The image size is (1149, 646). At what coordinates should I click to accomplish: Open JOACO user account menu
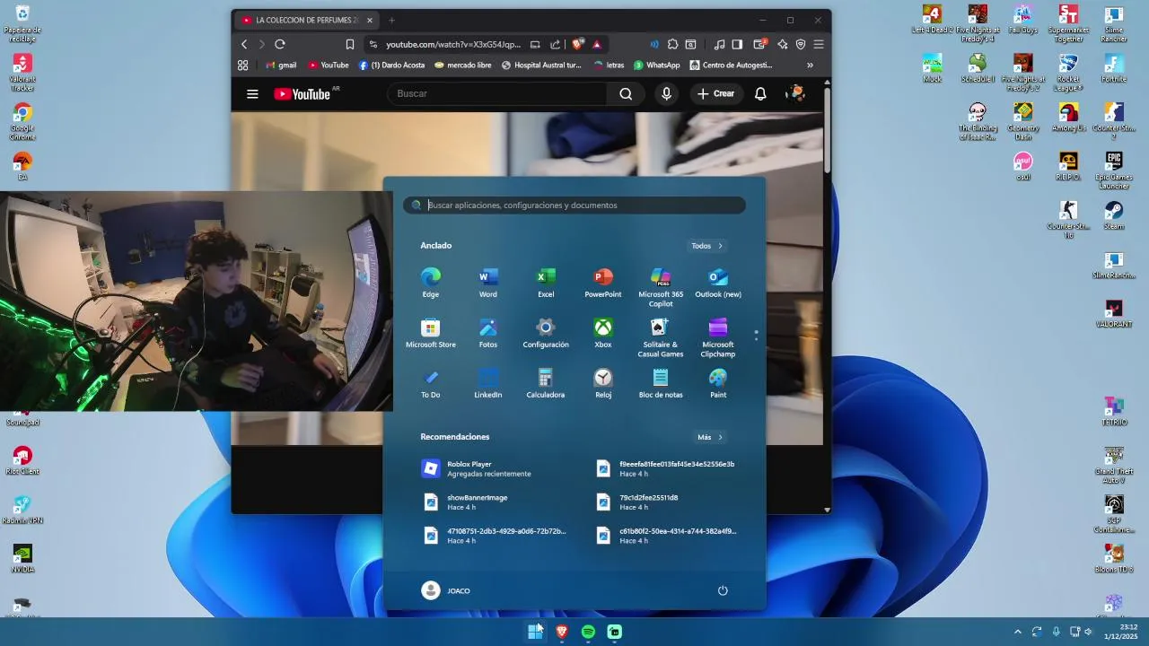tap(446, 590)
